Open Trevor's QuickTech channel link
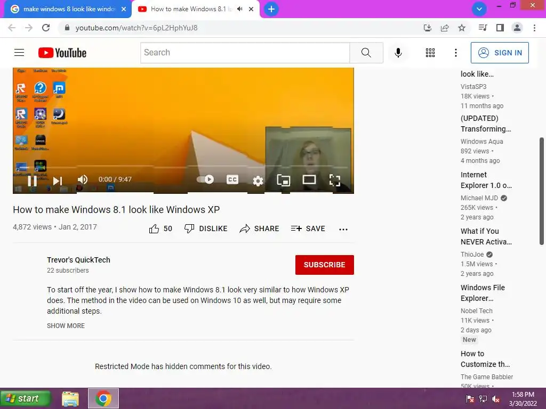 pyautogui.click(x=78, y=260)
